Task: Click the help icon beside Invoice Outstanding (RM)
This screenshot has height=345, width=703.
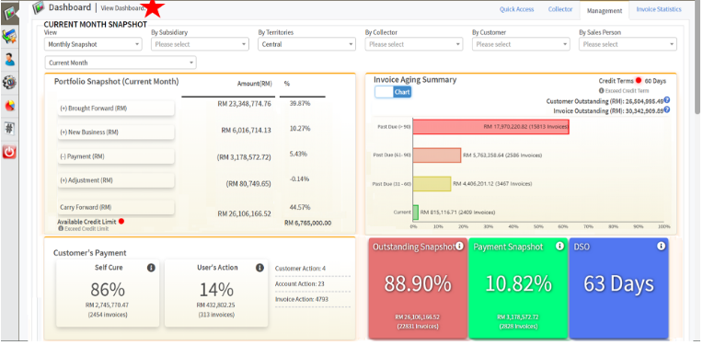Action: pyautogui.click(x=667, y=109)
